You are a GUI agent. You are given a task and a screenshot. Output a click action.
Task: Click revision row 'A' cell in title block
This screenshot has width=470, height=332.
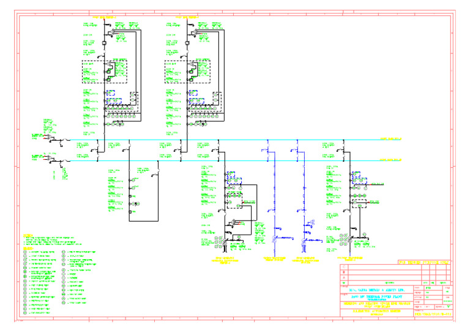pyautogui.click(x=344, y=277)
